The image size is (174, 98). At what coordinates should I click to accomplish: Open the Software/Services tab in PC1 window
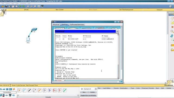coord(77,24)
